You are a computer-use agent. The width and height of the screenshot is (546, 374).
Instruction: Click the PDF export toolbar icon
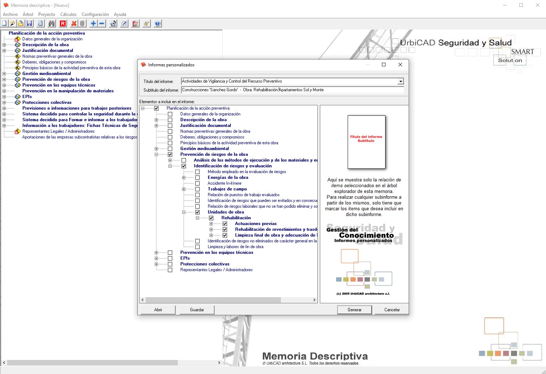point(135,23)
